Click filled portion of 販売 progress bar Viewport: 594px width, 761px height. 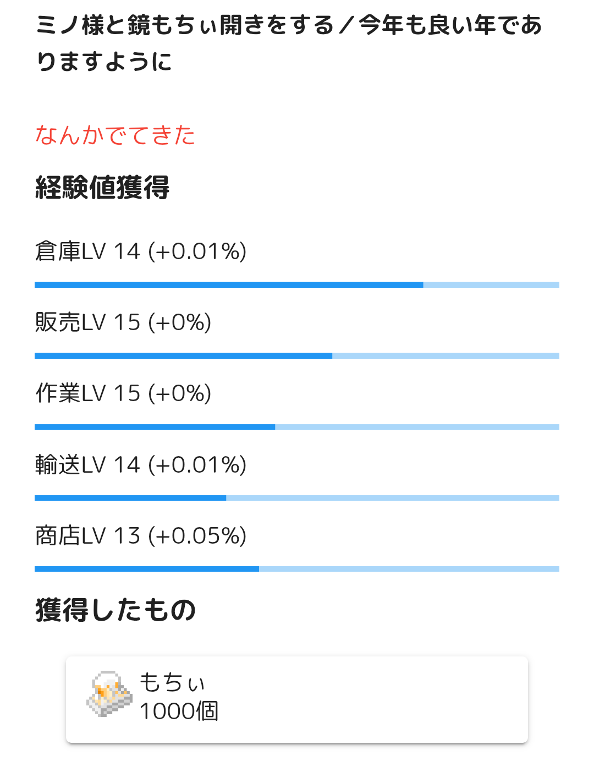(183, 356)
